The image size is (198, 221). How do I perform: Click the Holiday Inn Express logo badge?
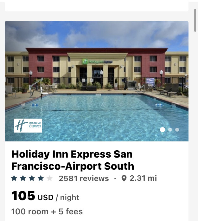coord(28,126)
